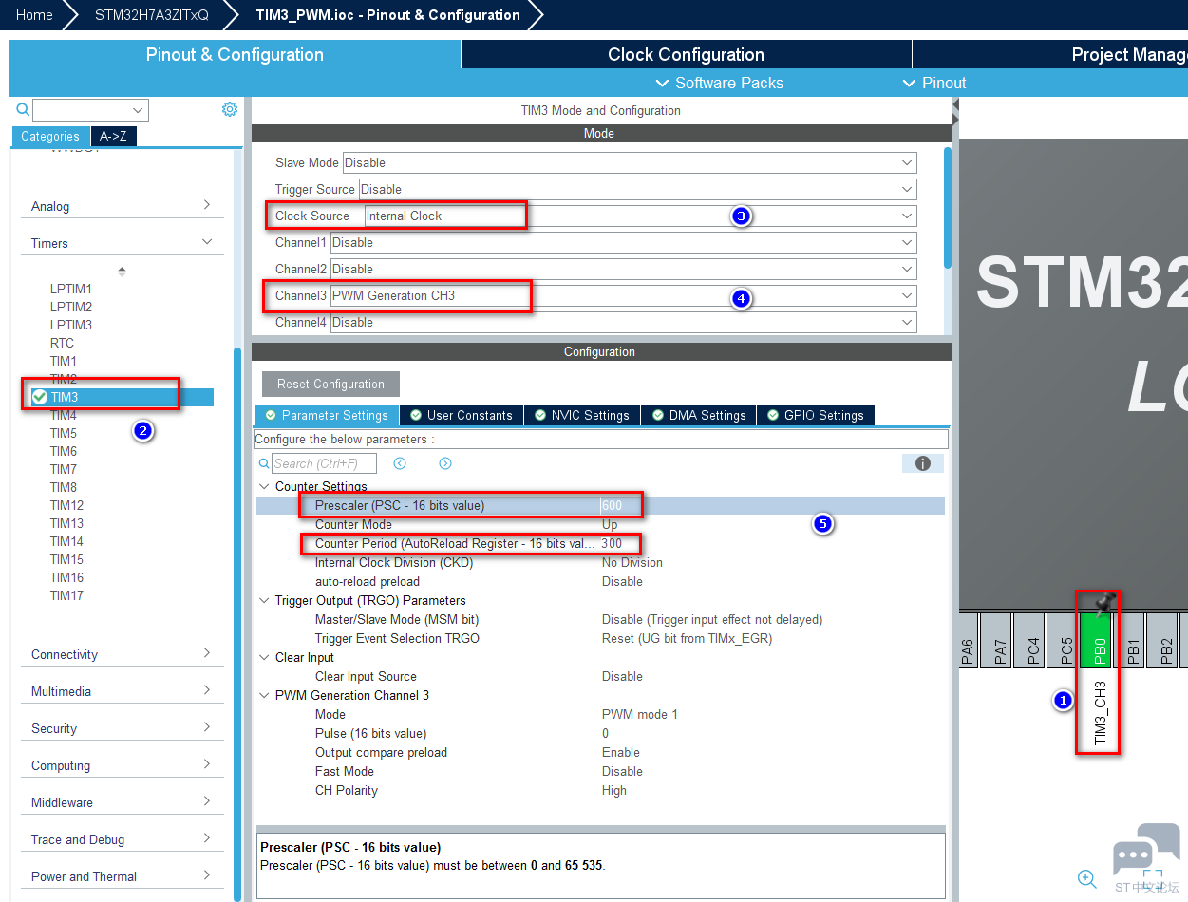
Task: Switch to Project Manager tab
Action: click(1050, 54)
